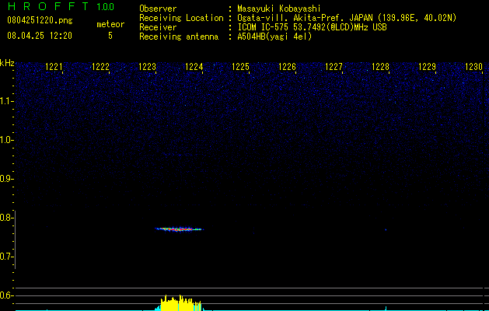Click the 1229 time marker
The width and height of the screenshot is (489, 311).
click(427, 67)
